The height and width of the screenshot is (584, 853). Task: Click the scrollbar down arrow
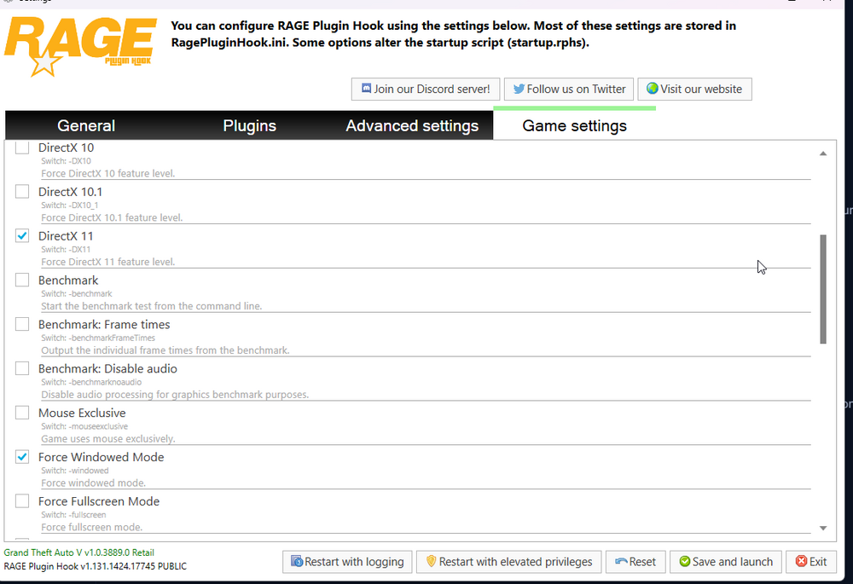[823, 528]
